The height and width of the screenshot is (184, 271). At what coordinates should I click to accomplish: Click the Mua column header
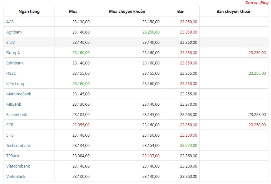click(73, 11)
